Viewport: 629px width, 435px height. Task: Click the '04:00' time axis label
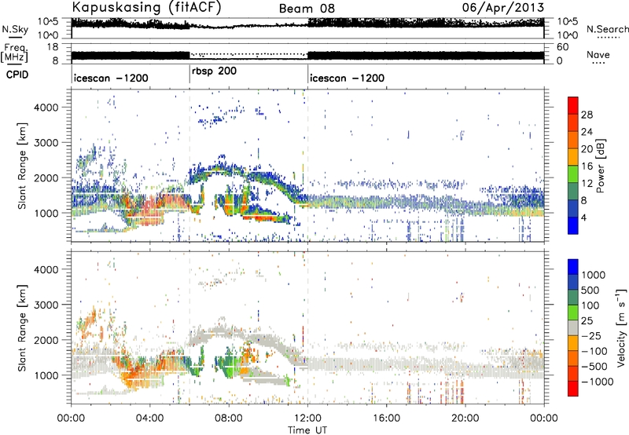(x=149, y=419)
